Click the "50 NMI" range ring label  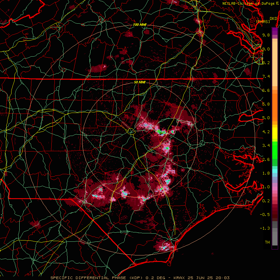[140, 82]
